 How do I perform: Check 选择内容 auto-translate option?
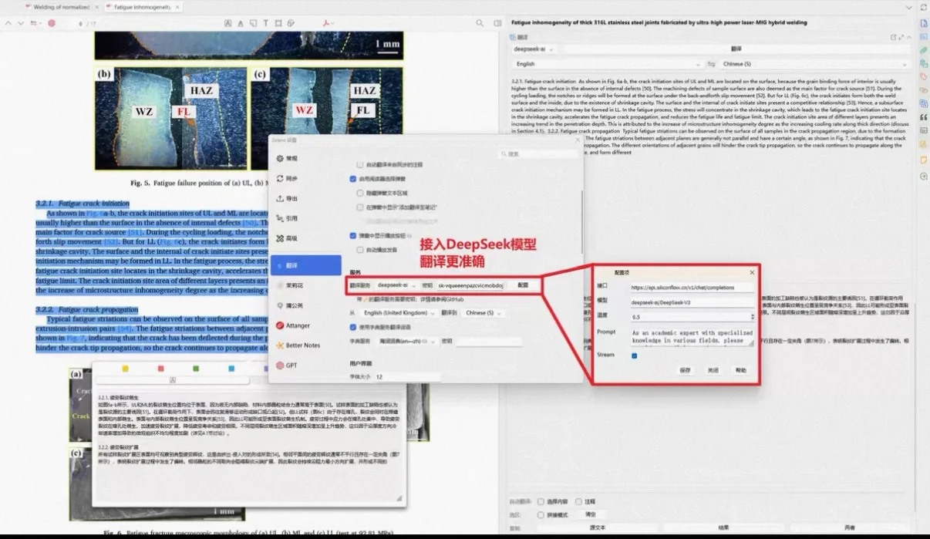click(541, 501)
